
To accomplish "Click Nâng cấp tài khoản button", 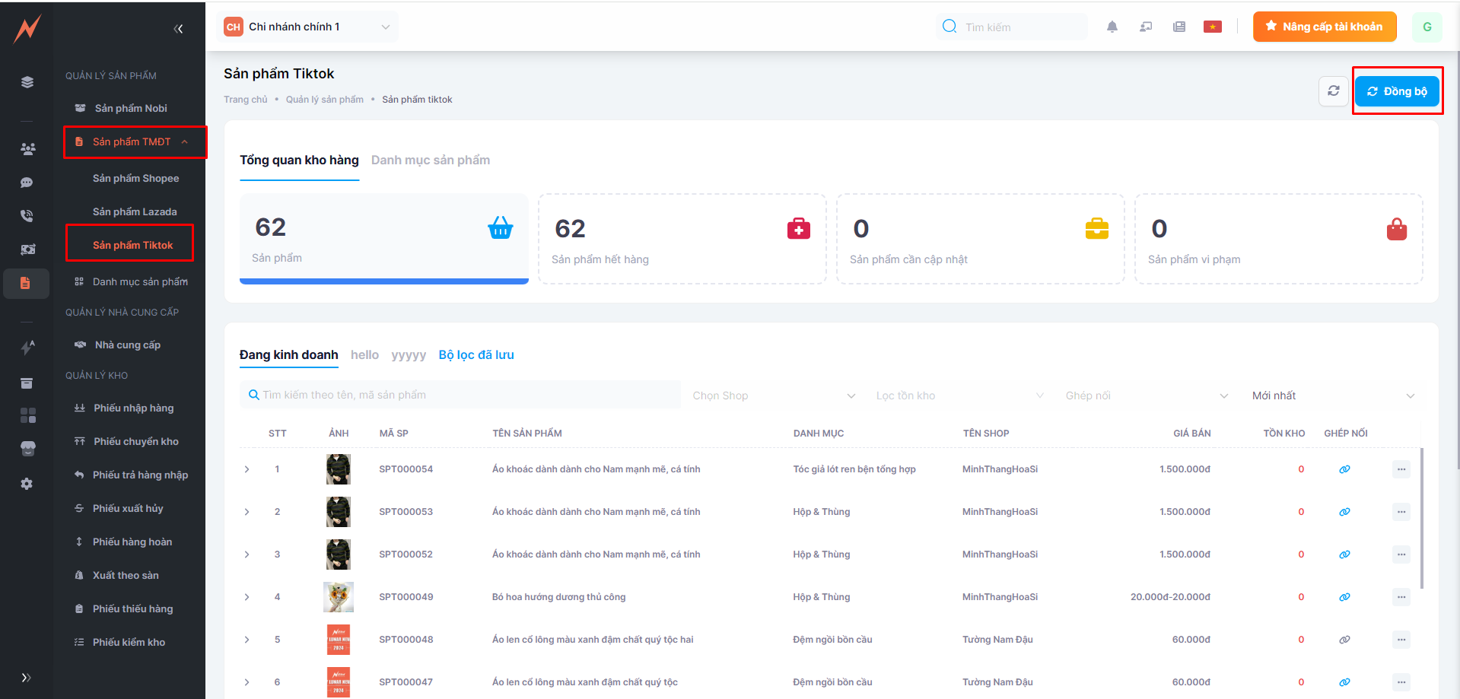I will pyautogui.click(x=1324, y=27).
